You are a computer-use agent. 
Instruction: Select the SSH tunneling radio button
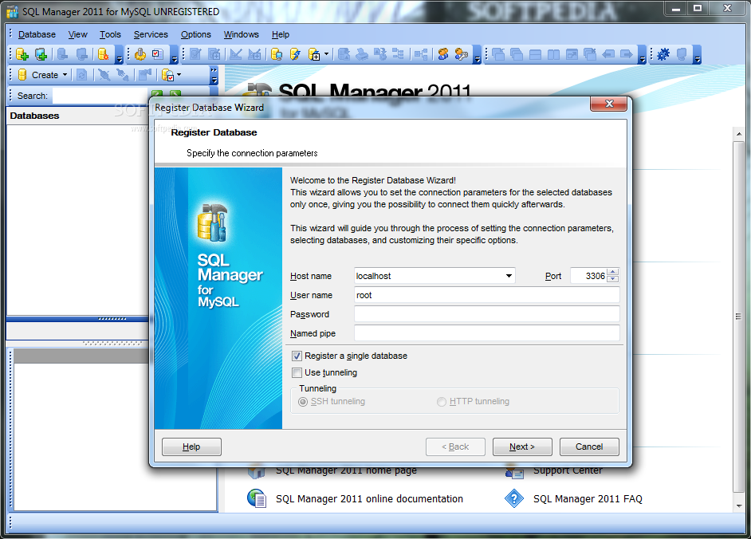click(303, 402)
